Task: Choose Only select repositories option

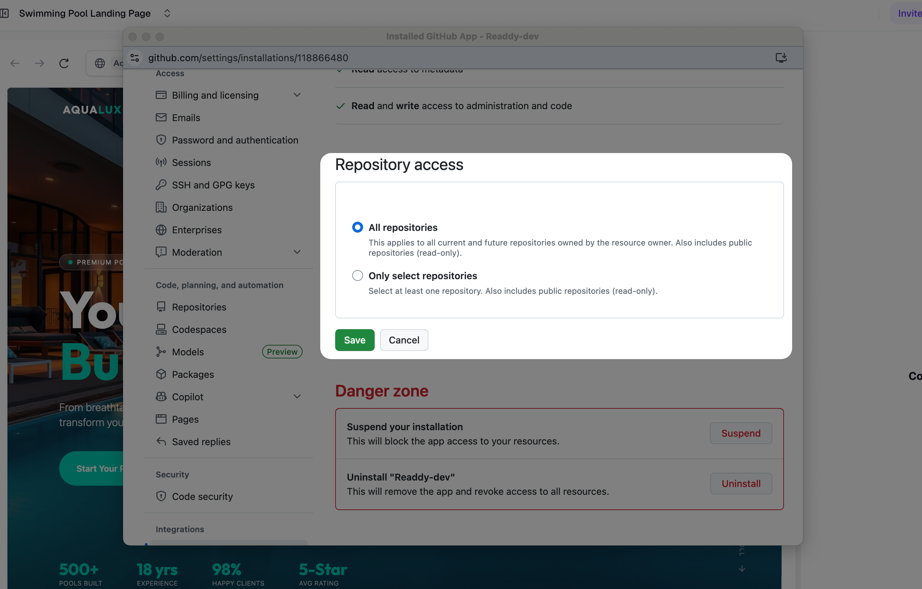Action: point(357,275)
